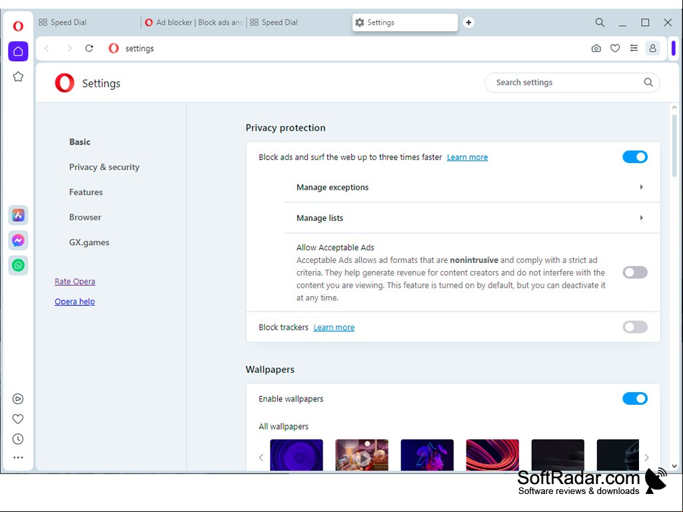The height and width of the screenshot is (512, 683).
Task: Enable Allow Acceptable Ads toggle
Action: click(634, 272)
